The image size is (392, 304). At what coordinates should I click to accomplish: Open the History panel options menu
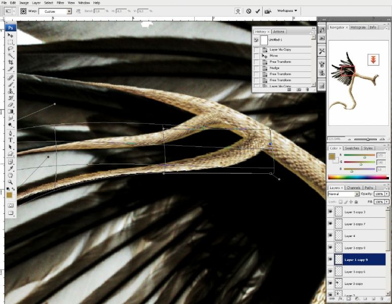[x=314, y=32]
